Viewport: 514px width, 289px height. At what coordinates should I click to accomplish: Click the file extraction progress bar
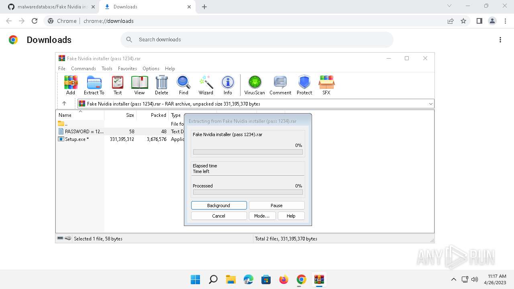coord(248,152)
